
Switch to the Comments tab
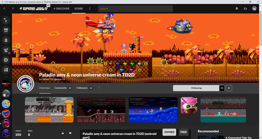pyautogui.click(x=63, y=88)
